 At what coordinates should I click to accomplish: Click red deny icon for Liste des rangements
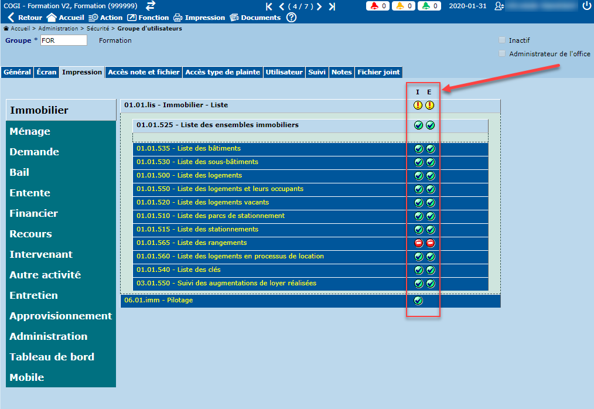418,243
